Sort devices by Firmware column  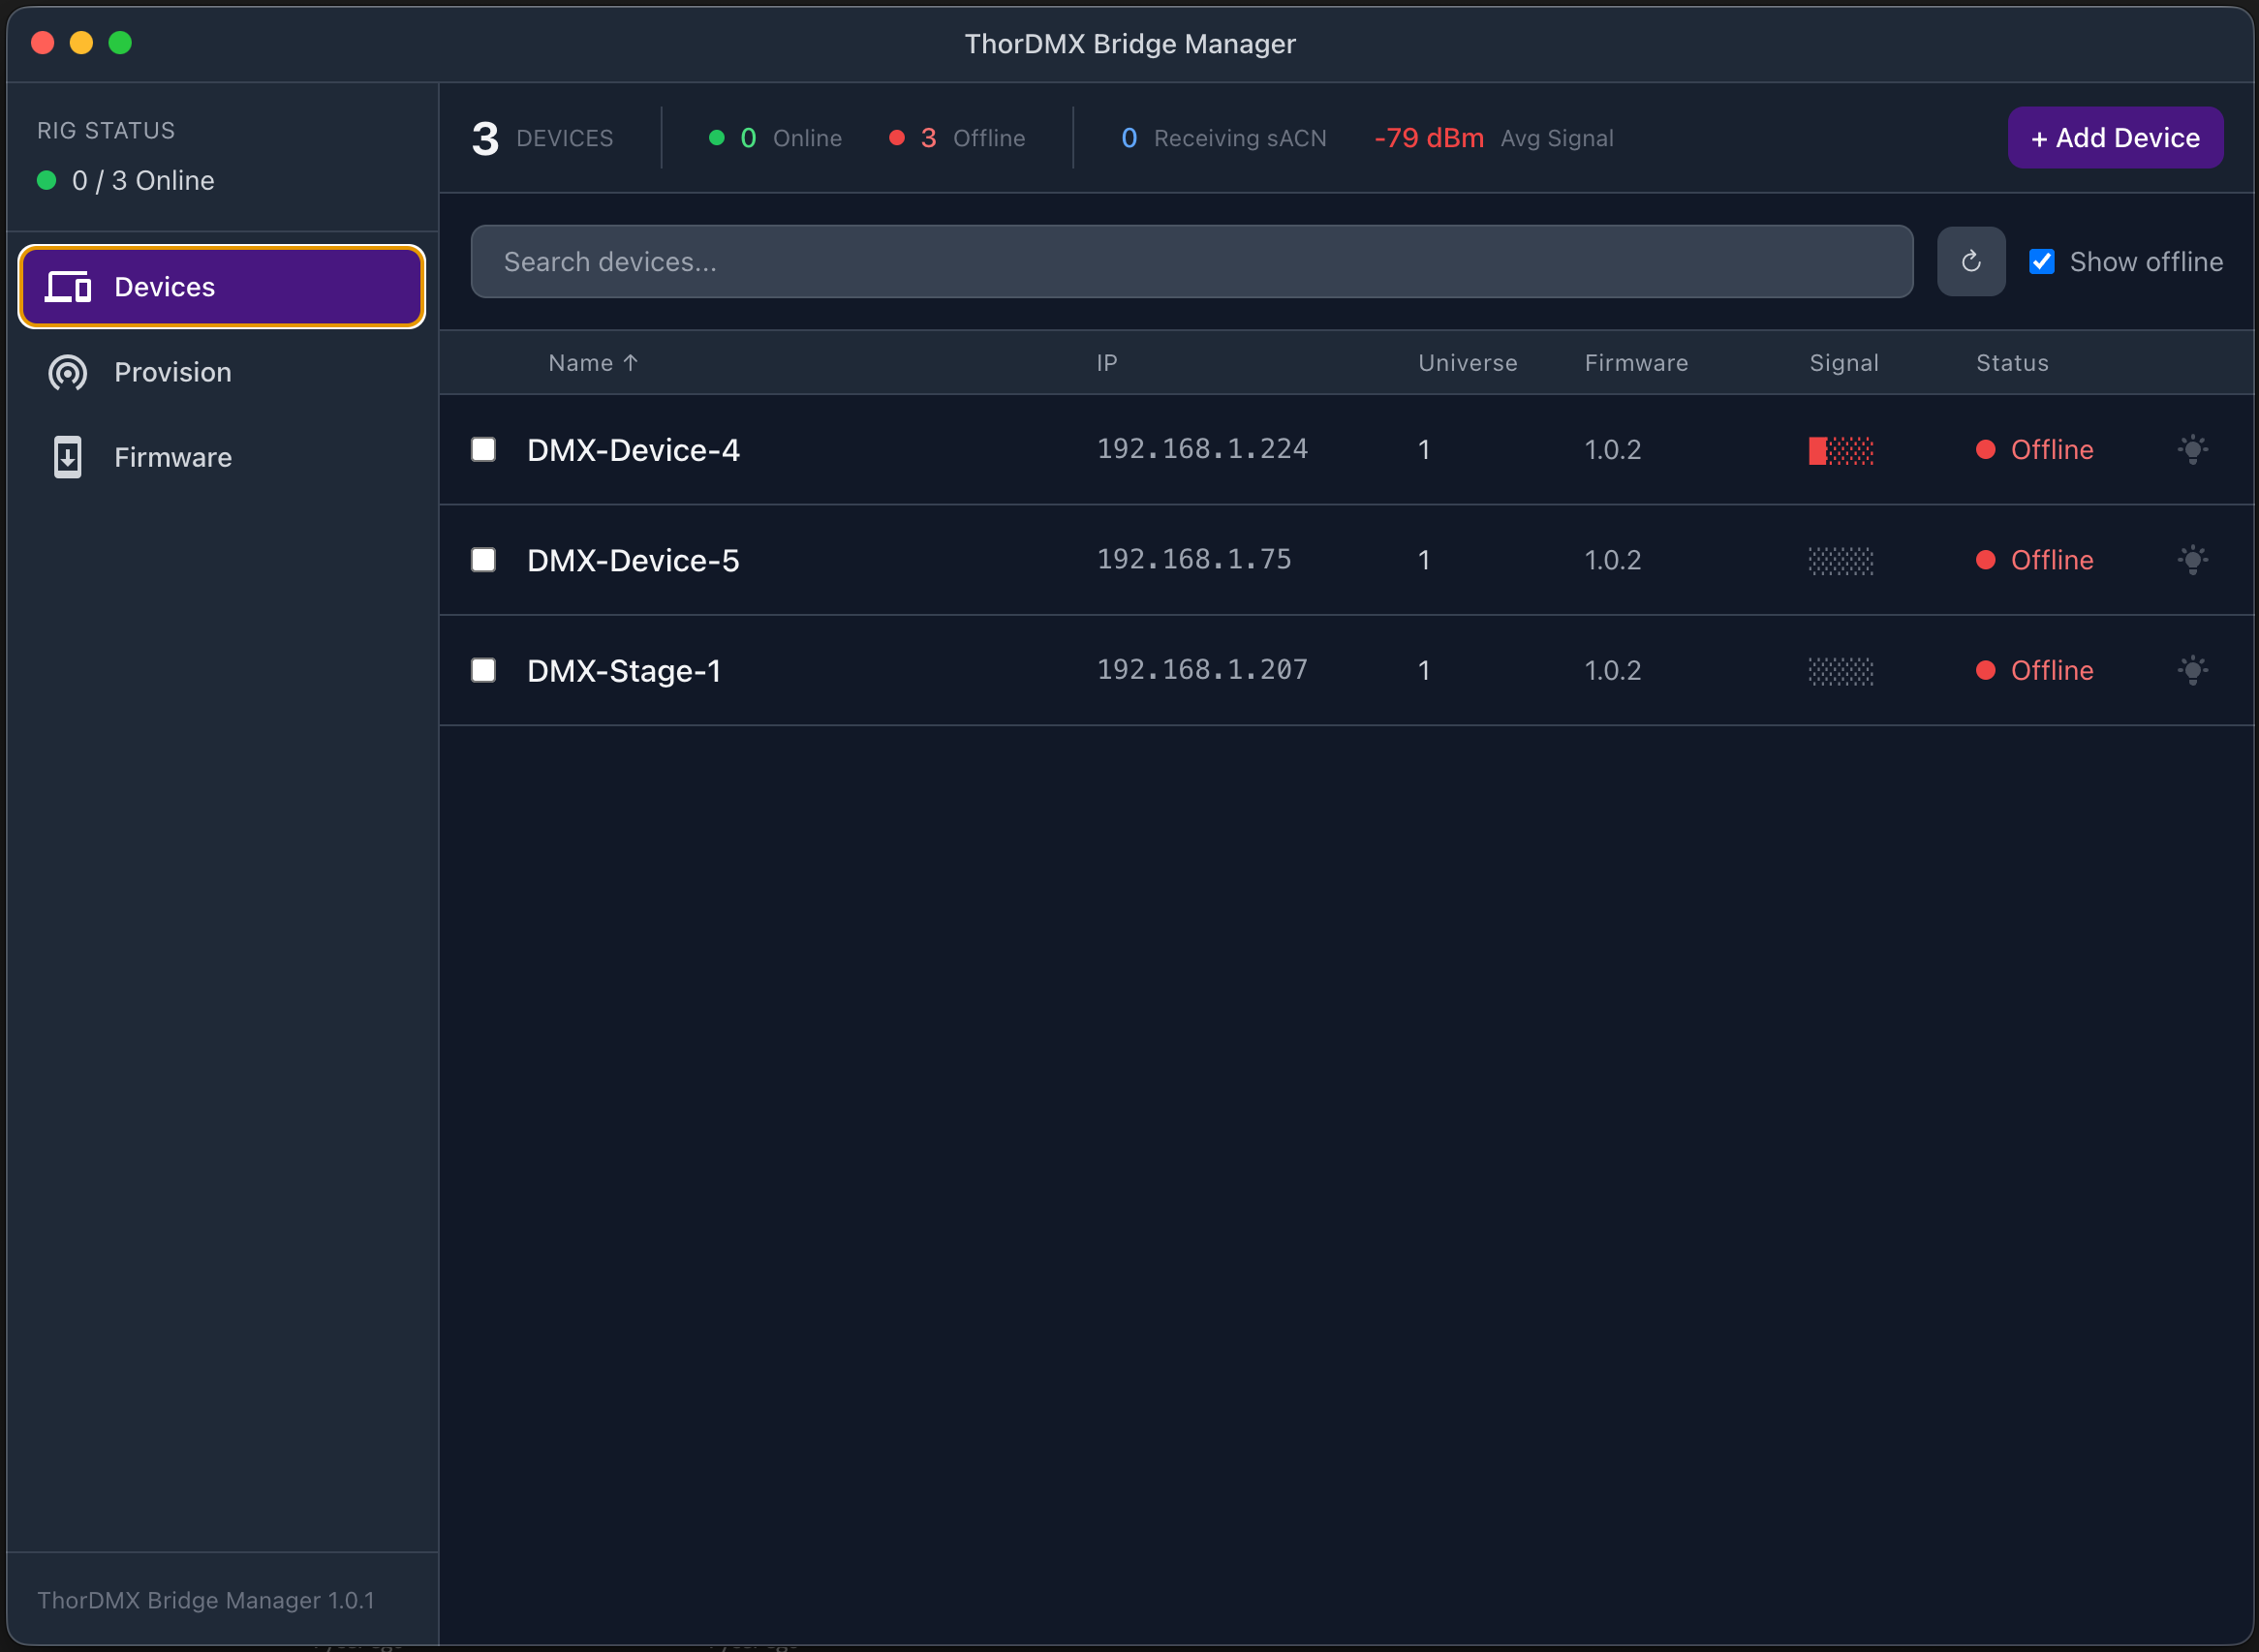(1636, 362)
